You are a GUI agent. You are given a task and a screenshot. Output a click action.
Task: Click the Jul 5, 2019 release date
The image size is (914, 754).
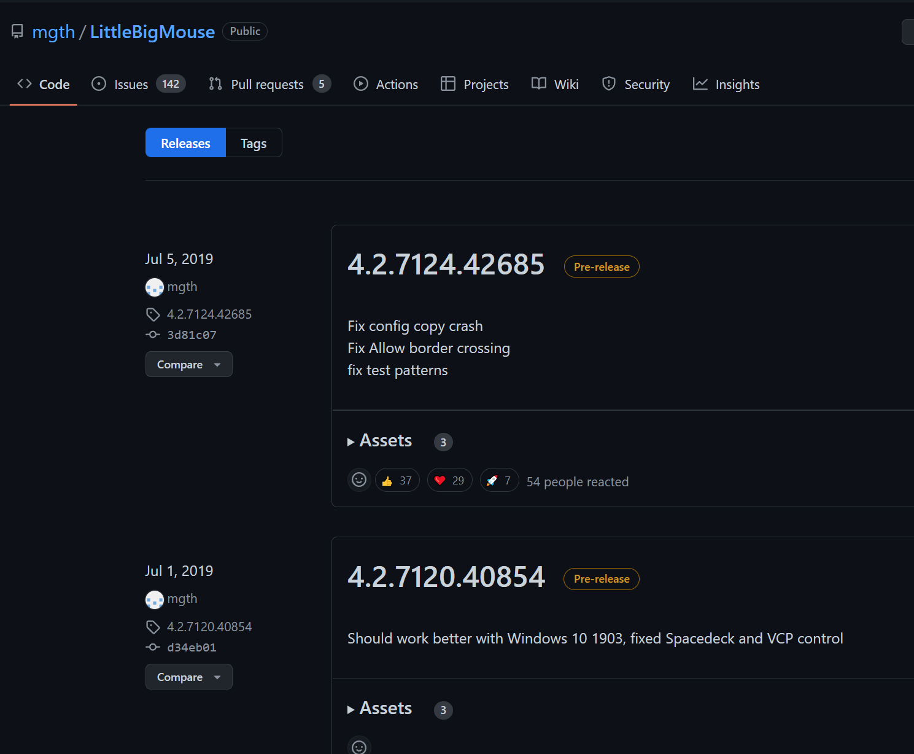pos(179,259)
